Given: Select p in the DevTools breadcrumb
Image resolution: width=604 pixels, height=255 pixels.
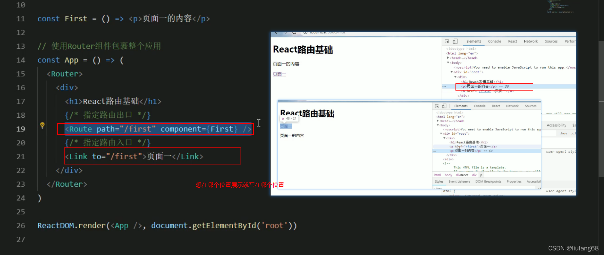Looking at the screenshot, I should point(481,175).
